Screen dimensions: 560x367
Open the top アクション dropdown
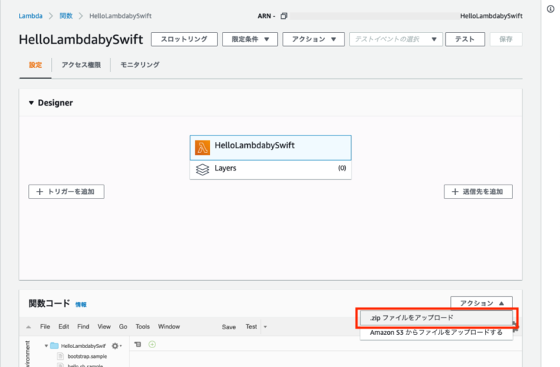(x=313, y=39)
